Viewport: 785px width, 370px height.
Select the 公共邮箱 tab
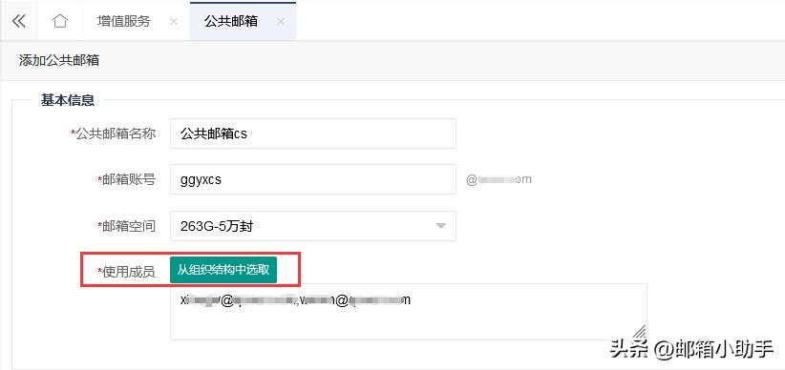(x=231, y=21)
